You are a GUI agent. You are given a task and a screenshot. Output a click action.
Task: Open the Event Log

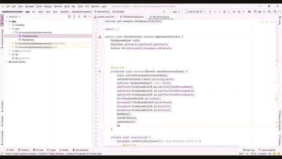pos(249,150)
